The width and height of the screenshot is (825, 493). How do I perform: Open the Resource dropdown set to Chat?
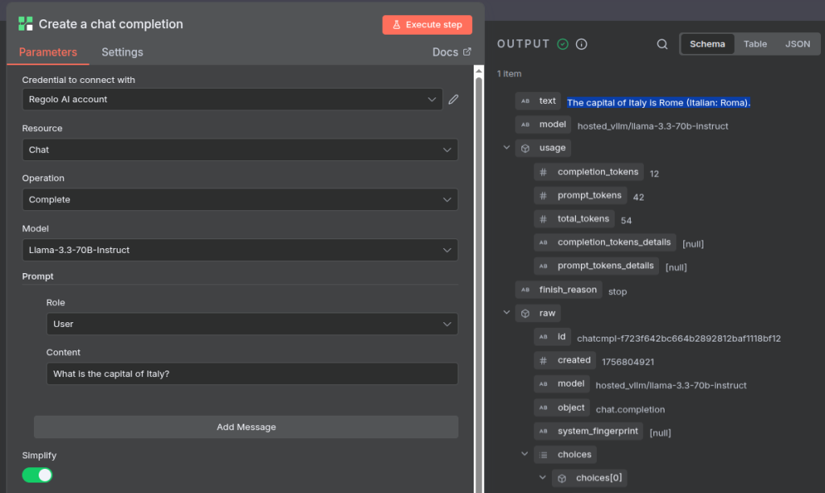pyautogui.click(x=239, y=150)
